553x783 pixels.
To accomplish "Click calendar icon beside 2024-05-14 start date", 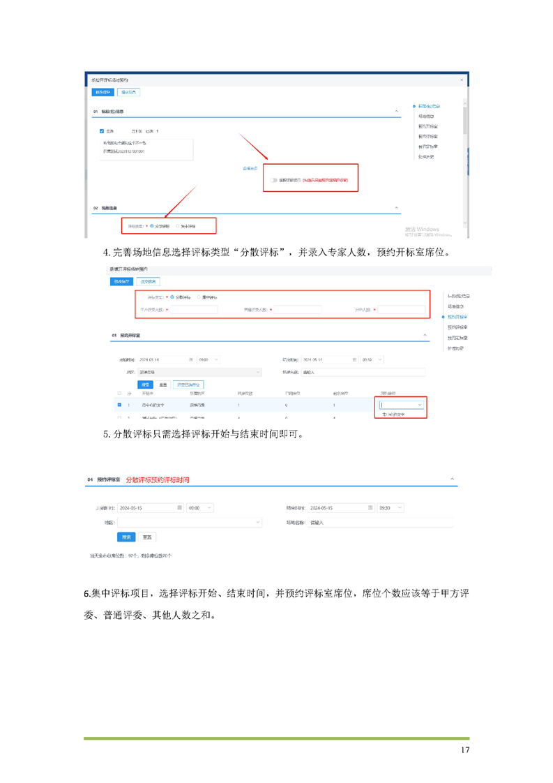I will click(192, 359).
